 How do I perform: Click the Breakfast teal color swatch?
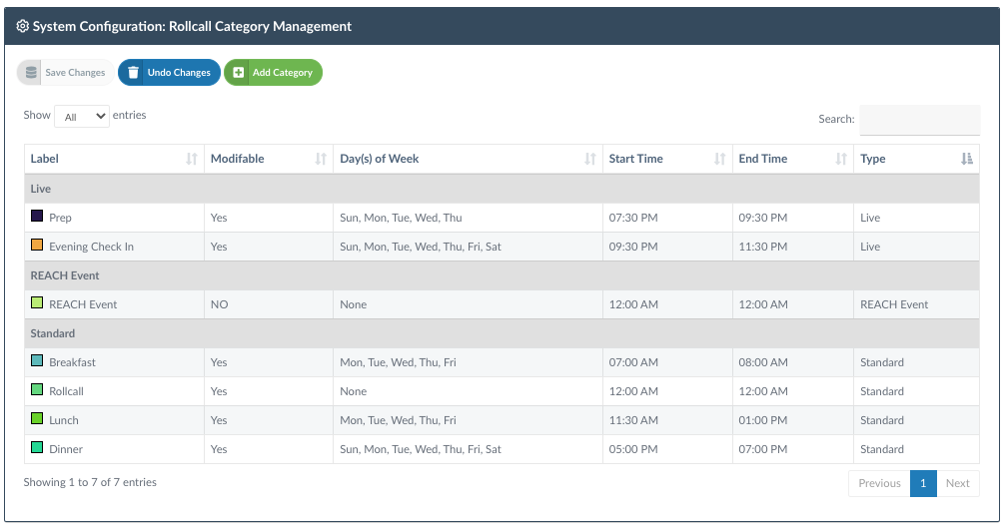(37, 360)
